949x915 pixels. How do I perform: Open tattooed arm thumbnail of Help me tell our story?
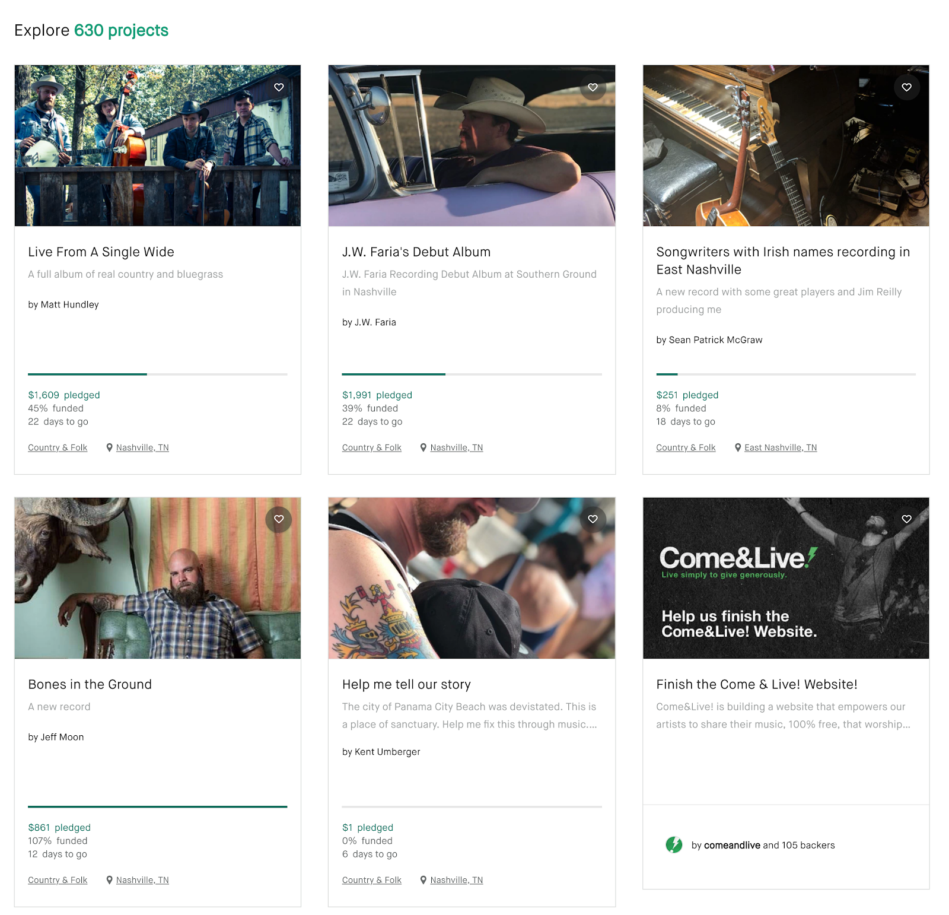click(472, 578)
